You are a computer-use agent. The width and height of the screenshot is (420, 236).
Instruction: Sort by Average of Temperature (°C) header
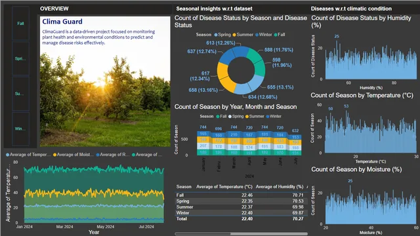click(x=224, y=187)
